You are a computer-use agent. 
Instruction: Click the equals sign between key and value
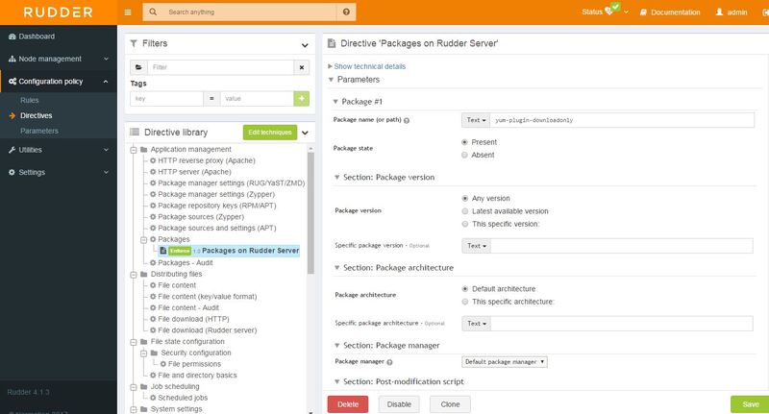211,99
